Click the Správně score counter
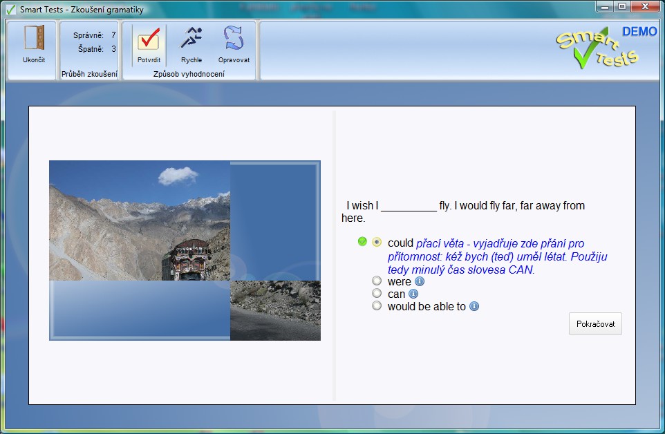This screenshot has height=434, width=665. tap(94, 35)
